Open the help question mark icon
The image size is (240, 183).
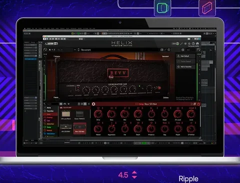[x=193, y=43]
